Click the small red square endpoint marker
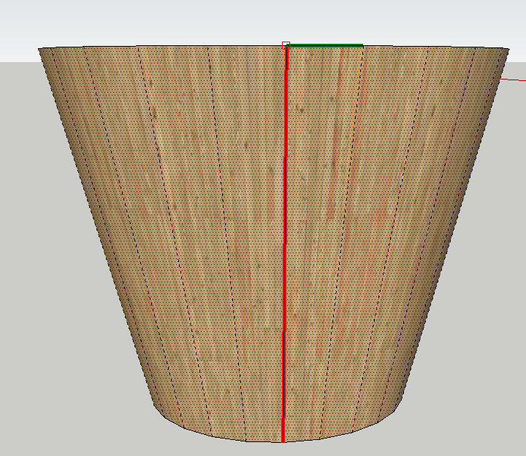 (286, 45)
